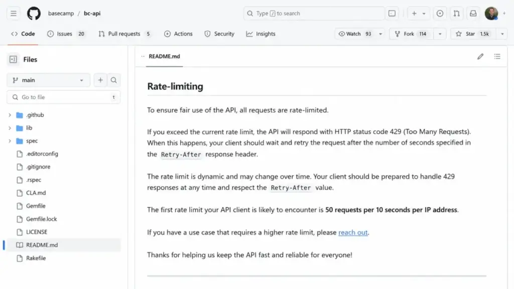Click the first Retry-After code in the text
The image size is (514, 289).
point(181,155)
